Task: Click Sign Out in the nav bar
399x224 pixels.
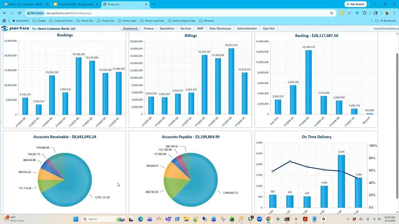Action: [x=269, y=29]
